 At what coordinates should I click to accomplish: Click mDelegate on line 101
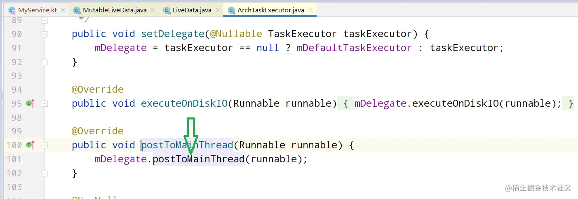point(121,159)
